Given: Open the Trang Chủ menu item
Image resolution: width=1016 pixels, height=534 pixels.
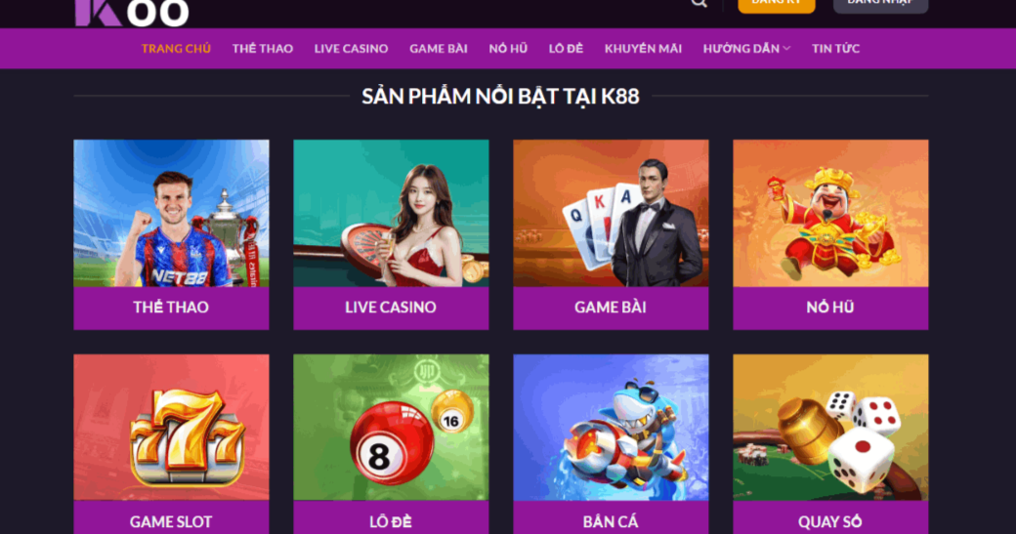Looking at the screenshot, I should 176,49.
